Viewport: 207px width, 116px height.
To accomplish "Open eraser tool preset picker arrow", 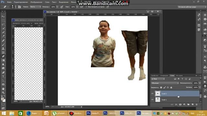I will [8, 7].
